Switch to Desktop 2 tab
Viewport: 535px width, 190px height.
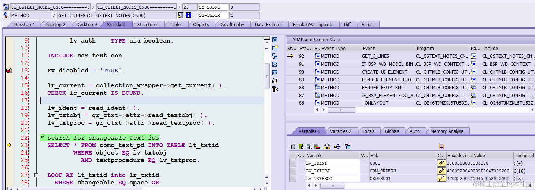tap(55, 25)
